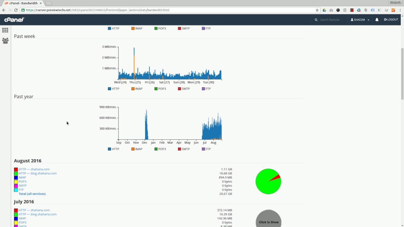This screenshot has width=404, height=227.
Task: Click the notifications bell icon
Action: [377, 20]
